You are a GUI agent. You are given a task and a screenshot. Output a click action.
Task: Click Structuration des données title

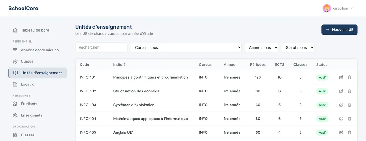click(136, 91)
